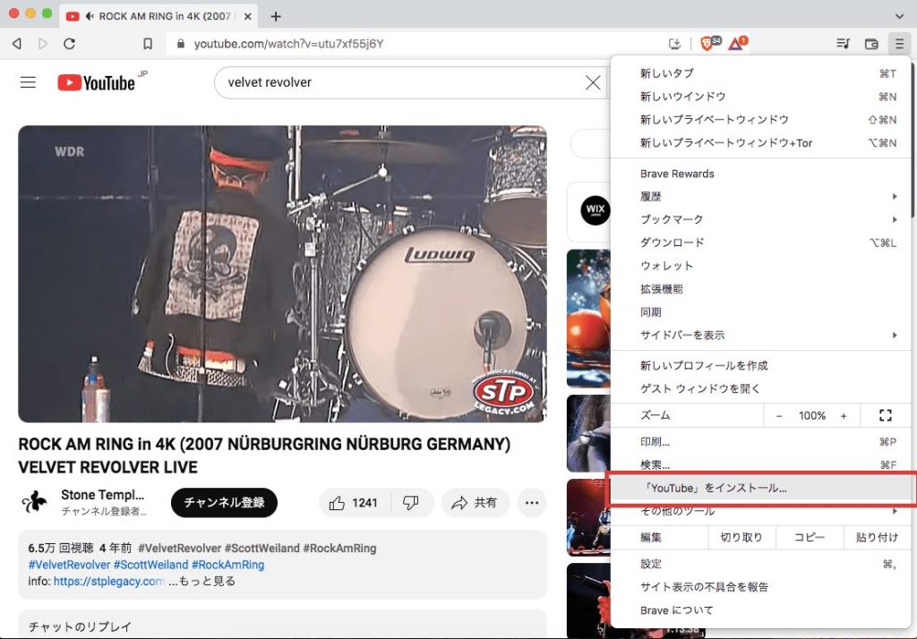The image size is (917, 639).
Task: Click the 共有 share button
Action: (475, 503)
